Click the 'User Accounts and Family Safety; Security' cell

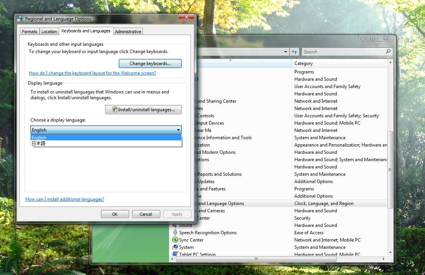pos(337,116)
